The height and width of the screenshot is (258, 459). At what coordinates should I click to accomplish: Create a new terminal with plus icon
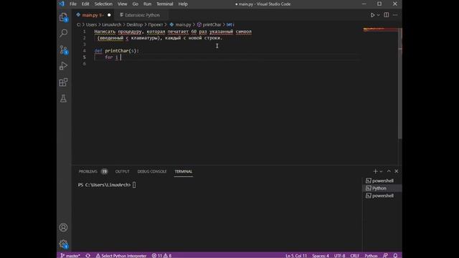375,171
